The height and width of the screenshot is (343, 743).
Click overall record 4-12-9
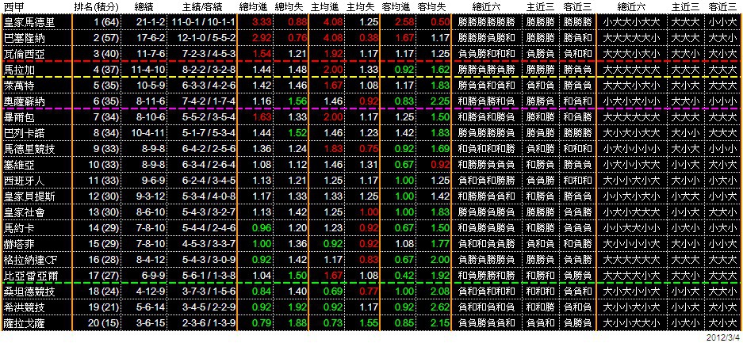(151, 292)
